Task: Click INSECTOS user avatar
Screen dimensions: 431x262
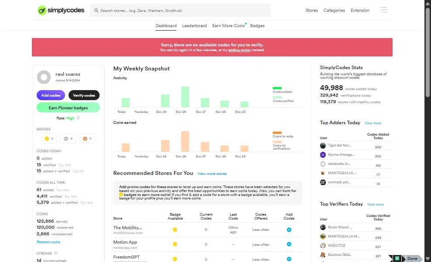Action: (x=323, y=245)
